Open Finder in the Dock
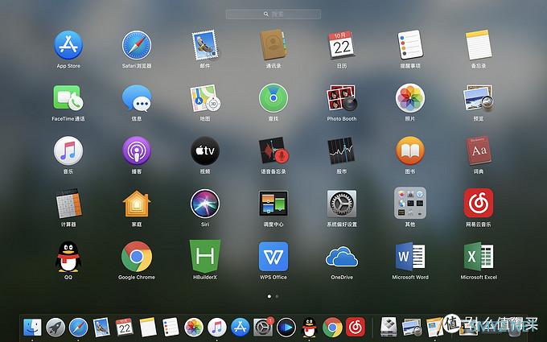The image size is (547, 342). pos(32,328)
